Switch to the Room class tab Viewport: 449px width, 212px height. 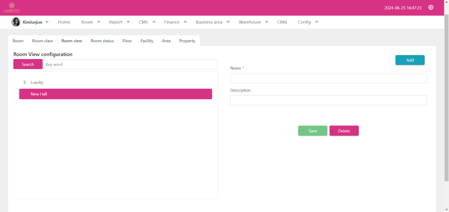click(x=43, y=41)
